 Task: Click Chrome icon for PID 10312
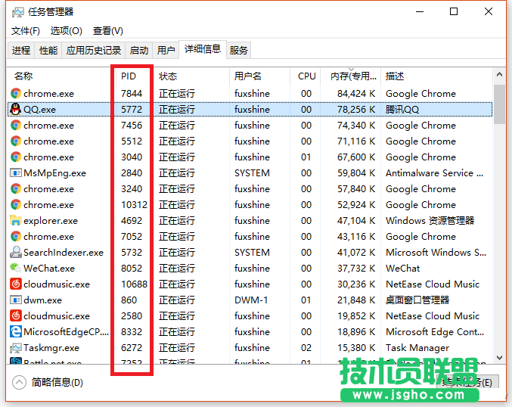[x=15, y=204]
